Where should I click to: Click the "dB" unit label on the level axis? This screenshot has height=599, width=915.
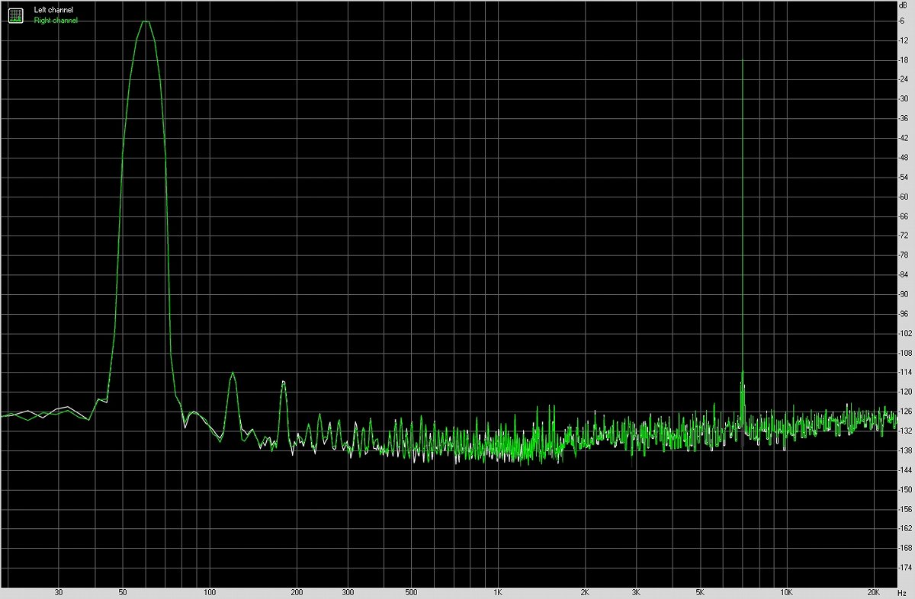click(904, 5)
